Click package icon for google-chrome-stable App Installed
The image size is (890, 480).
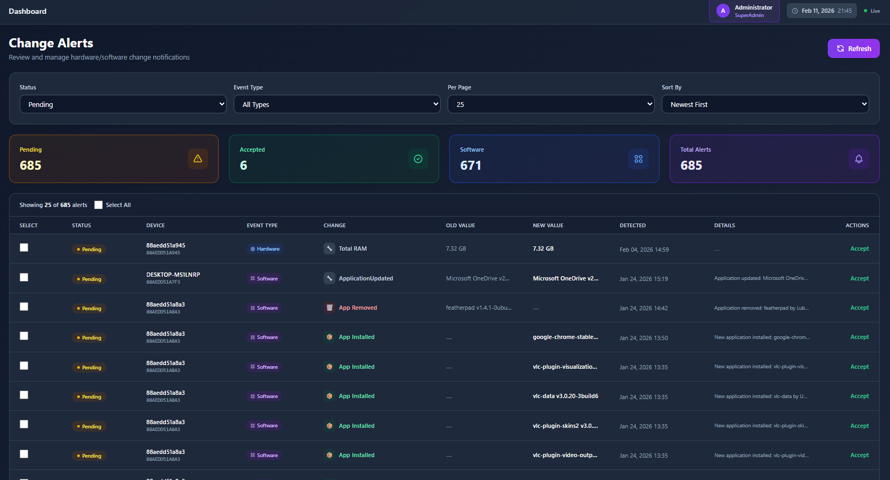(x=329, y=337)
